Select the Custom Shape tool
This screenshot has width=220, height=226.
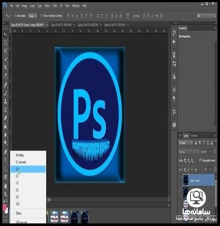point(6,176)
